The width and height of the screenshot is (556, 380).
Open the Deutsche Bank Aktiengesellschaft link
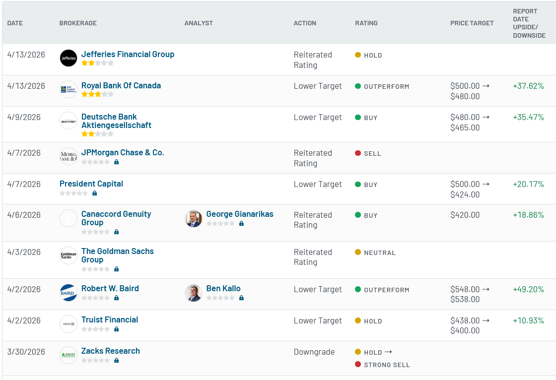[x=116, y=121]
